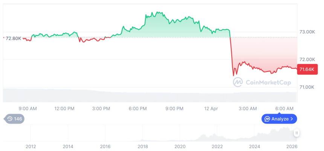Click the 6:00 PM time axis label
This screenshot has height=151, width=324.
pos(138,109)
